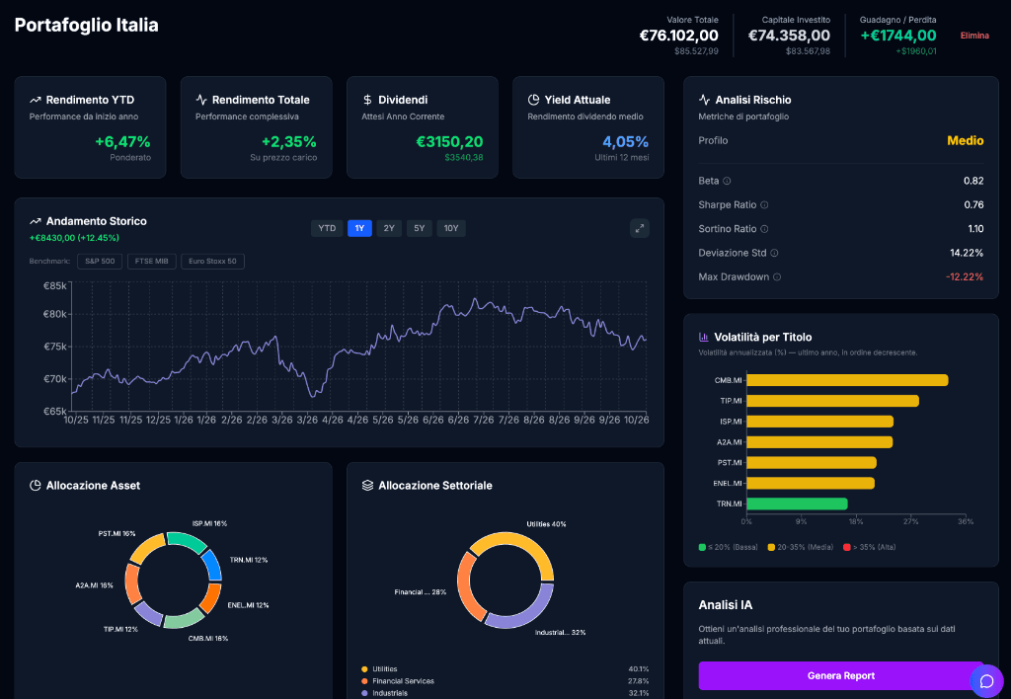Click the Portafoglio Italia title

click(x=87, y=25)
